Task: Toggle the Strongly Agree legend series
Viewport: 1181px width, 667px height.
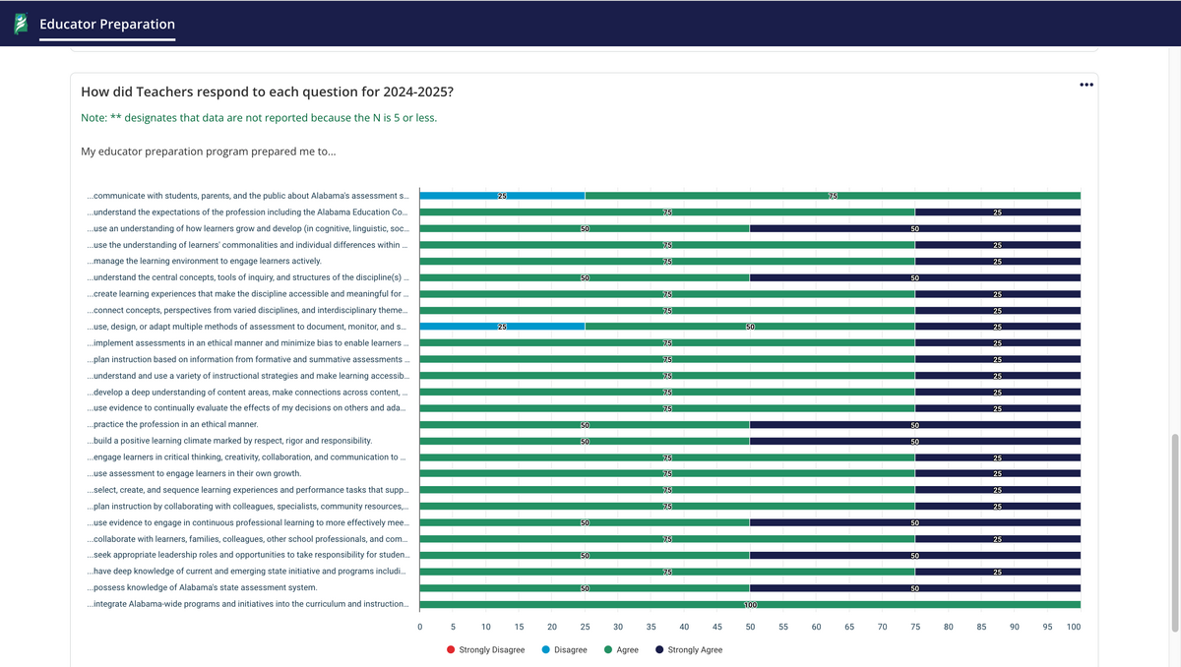Action: [x=689, y=650]
